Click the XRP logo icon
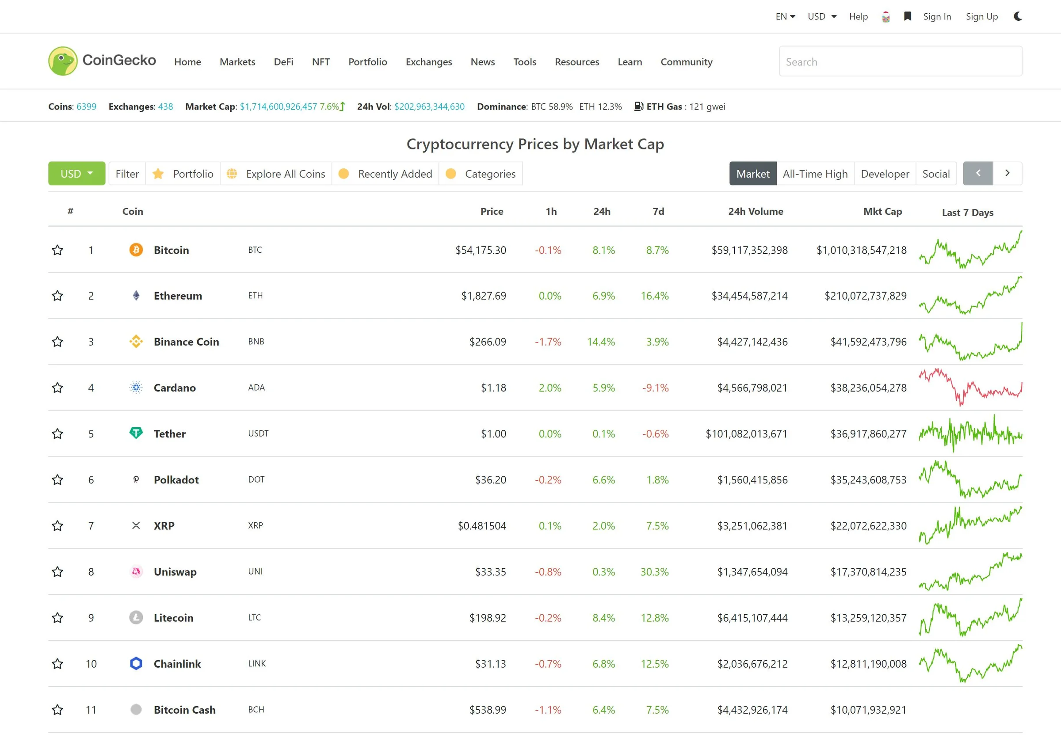The width and height of the screenshot is (1061, 749). tap(136, 525)
